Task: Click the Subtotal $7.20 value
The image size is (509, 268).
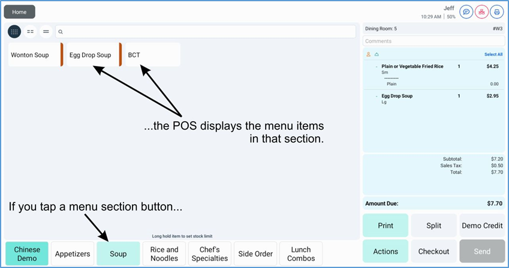Action: pyautogui.click(x=497, y=159)
